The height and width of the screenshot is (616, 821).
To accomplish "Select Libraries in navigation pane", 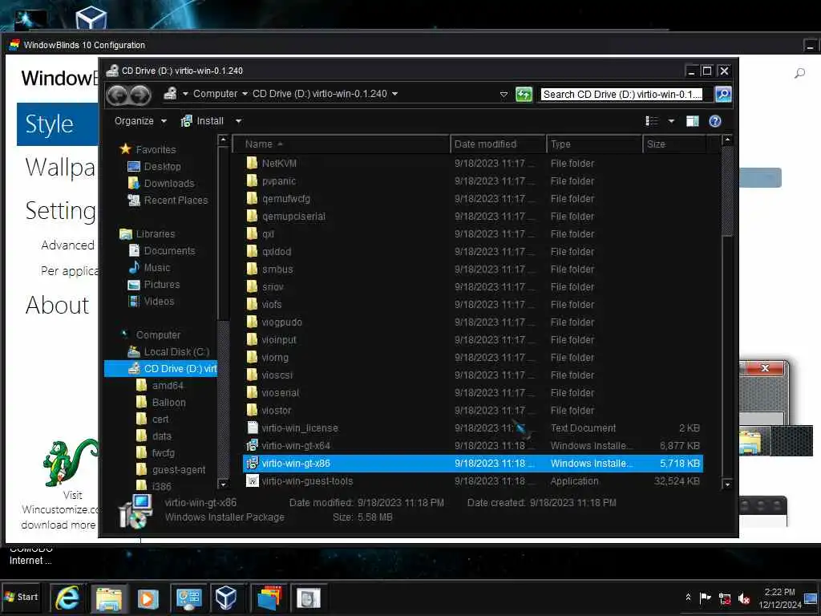I will point(155,234).
